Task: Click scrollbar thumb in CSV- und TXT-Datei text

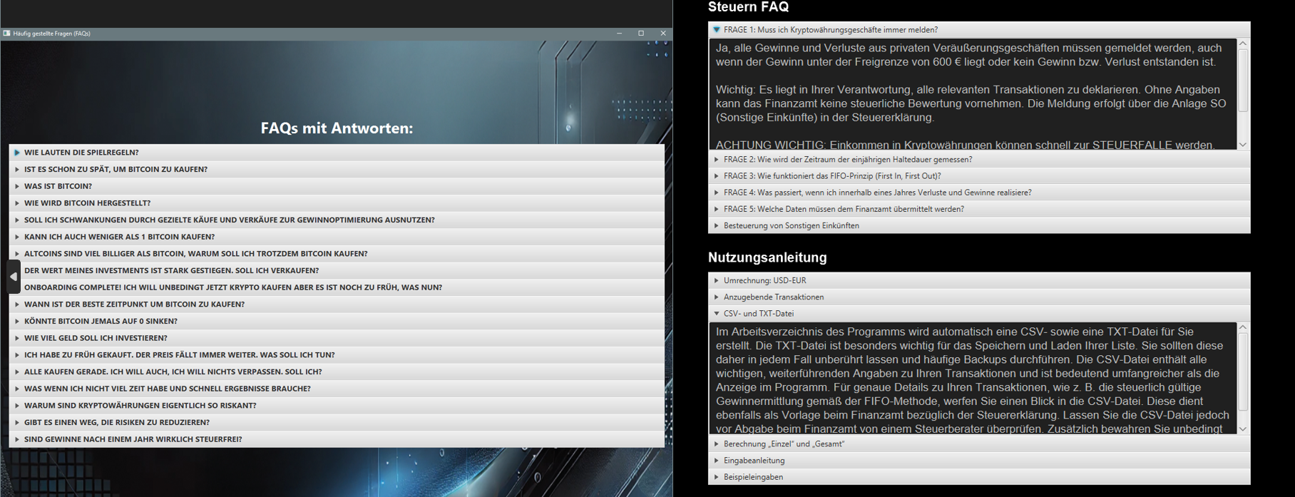Action: [1243, 371]
